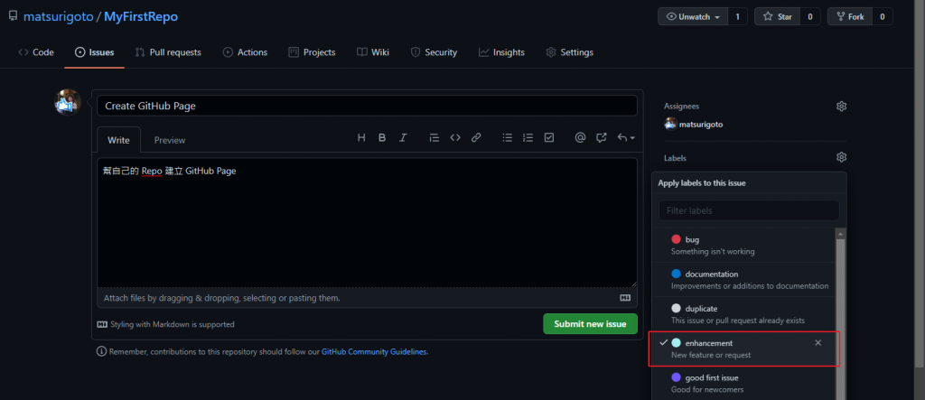Image resolution: width=925 pixels, height=400 pixels.
Task: Toggle the good first issue label
Action: (743, 383)
